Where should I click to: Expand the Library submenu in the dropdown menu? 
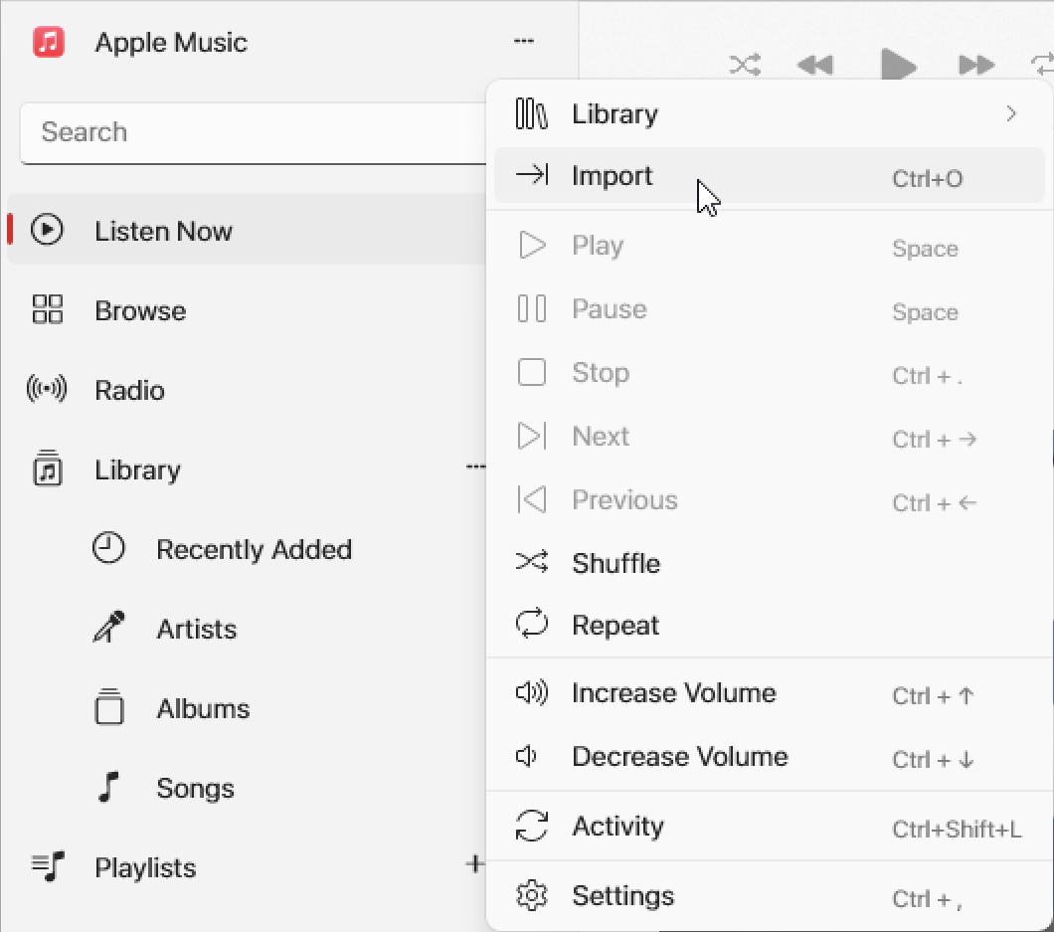(769, 113)
